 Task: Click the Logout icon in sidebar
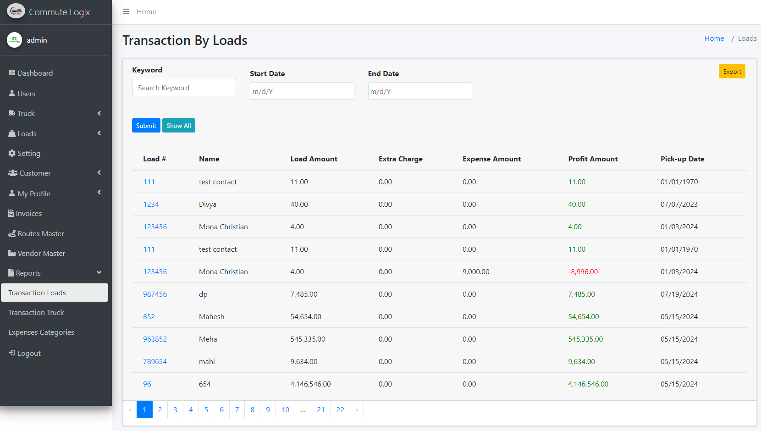click(12, 353)
